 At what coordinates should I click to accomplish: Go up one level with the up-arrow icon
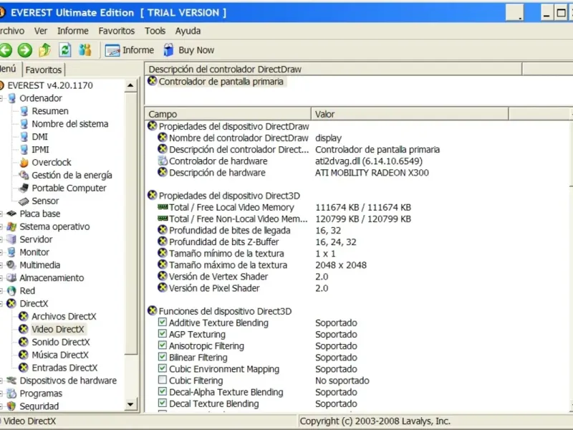pos(45,50)
